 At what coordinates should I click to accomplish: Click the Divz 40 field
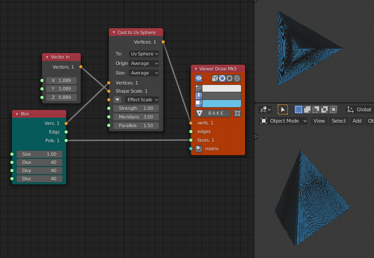pyautogui.click(x=39, y=179)
